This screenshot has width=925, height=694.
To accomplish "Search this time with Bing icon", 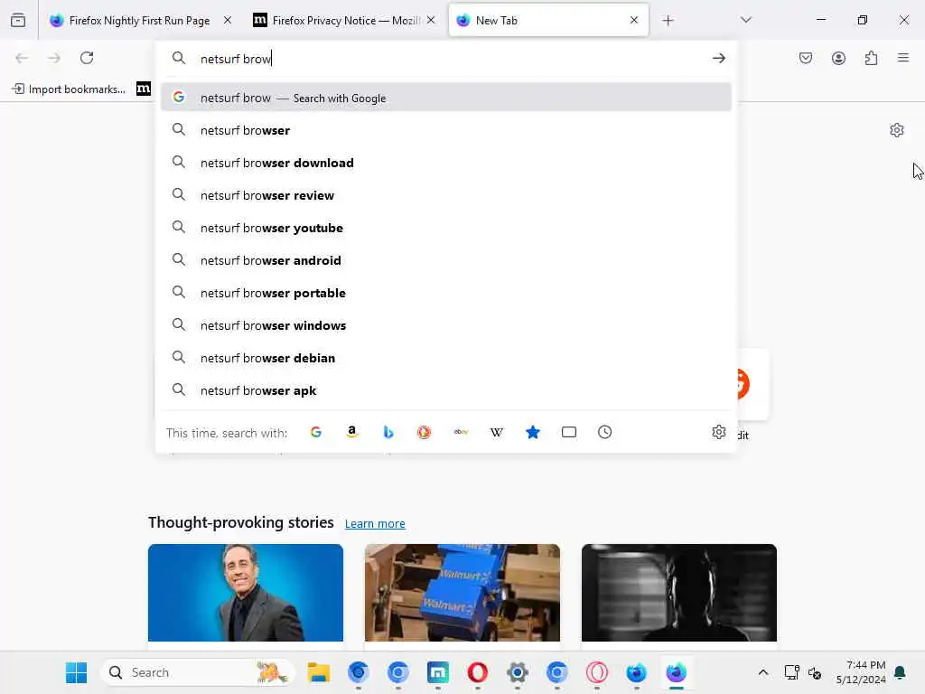I will point(388,433).
